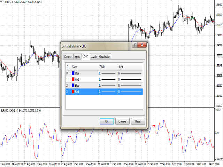Click the 1.35350 price scale label
The width and height of the screenshot is (223, 167).
[x=219, y=25]
